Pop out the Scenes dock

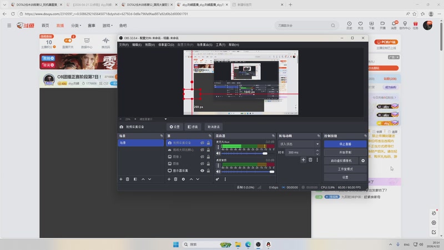click(162, 136)
